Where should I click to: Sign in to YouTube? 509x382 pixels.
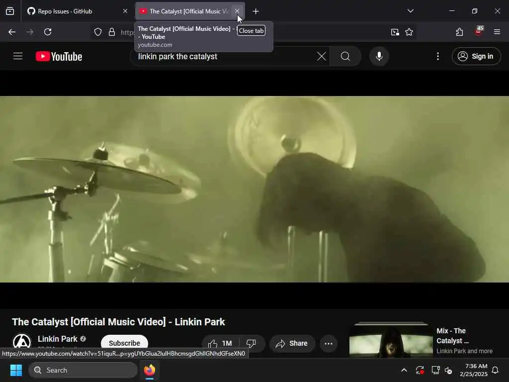coord(476,57)
